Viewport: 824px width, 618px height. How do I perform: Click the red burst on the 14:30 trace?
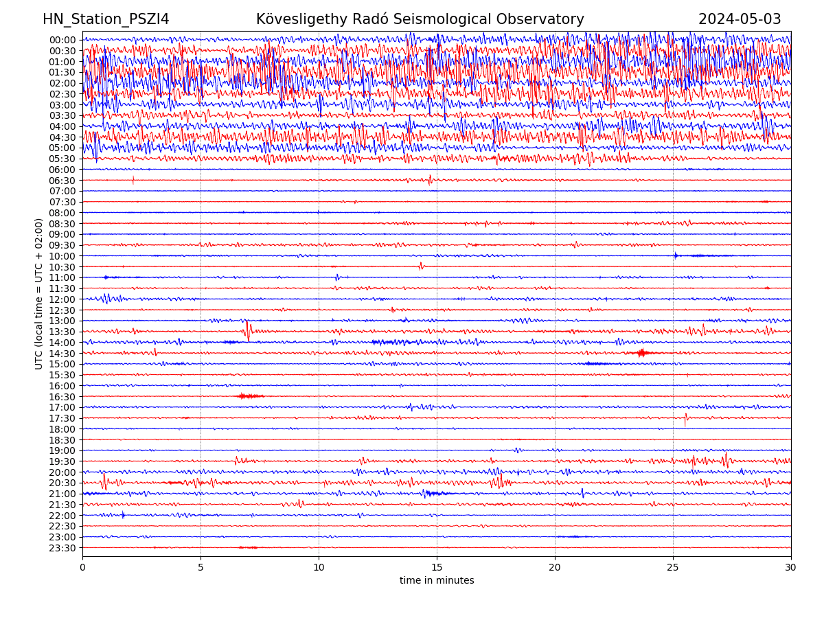[x=641, y=353]
